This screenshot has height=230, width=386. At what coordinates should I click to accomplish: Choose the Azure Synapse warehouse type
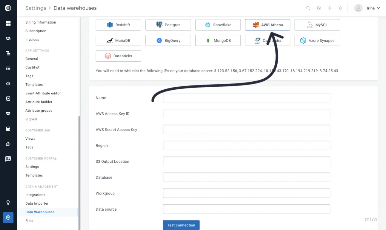click(317, 40)
